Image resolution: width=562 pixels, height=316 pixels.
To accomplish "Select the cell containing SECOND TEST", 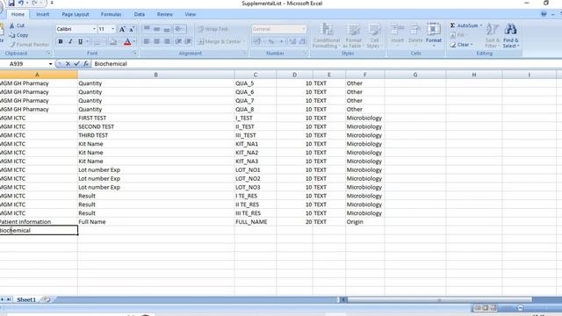I will 156,126.
